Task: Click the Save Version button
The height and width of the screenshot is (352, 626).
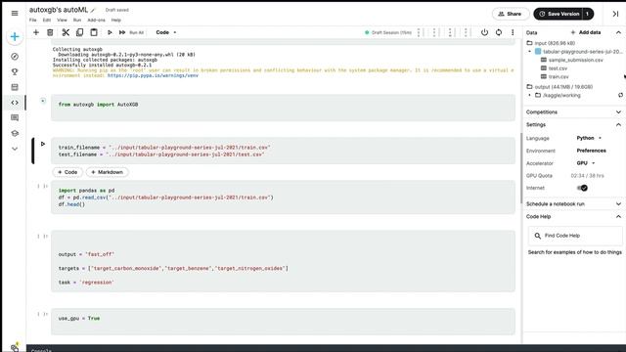Action: point(559,14)
